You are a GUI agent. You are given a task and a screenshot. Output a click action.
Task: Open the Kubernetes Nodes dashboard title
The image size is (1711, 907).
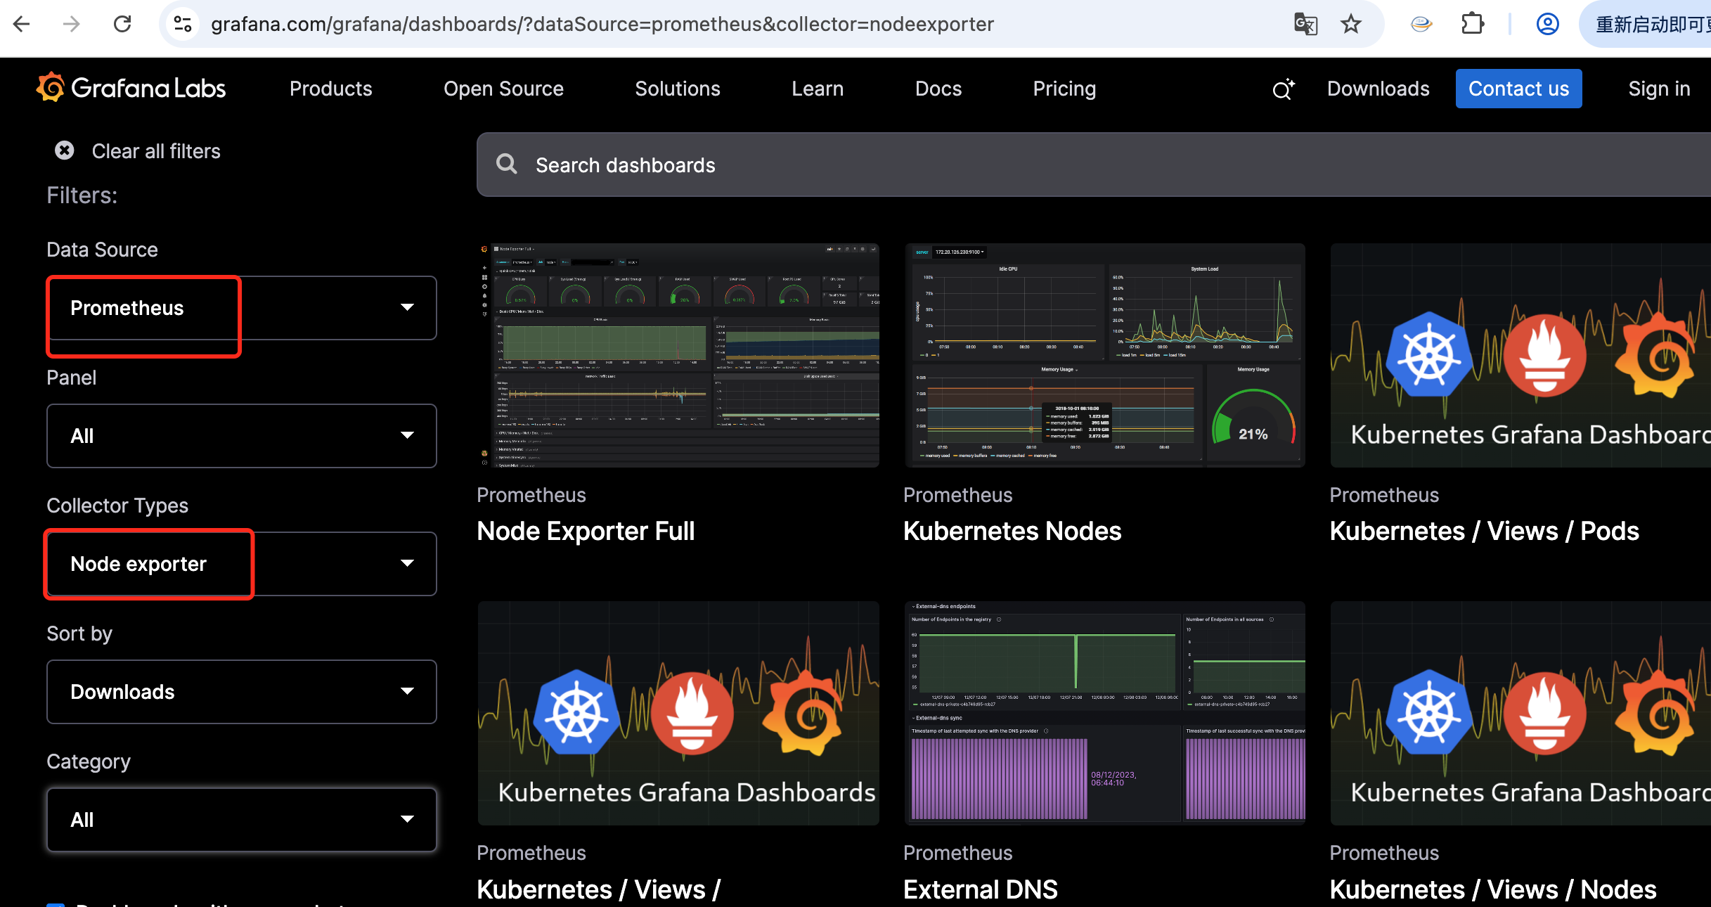click(1012, 532)
